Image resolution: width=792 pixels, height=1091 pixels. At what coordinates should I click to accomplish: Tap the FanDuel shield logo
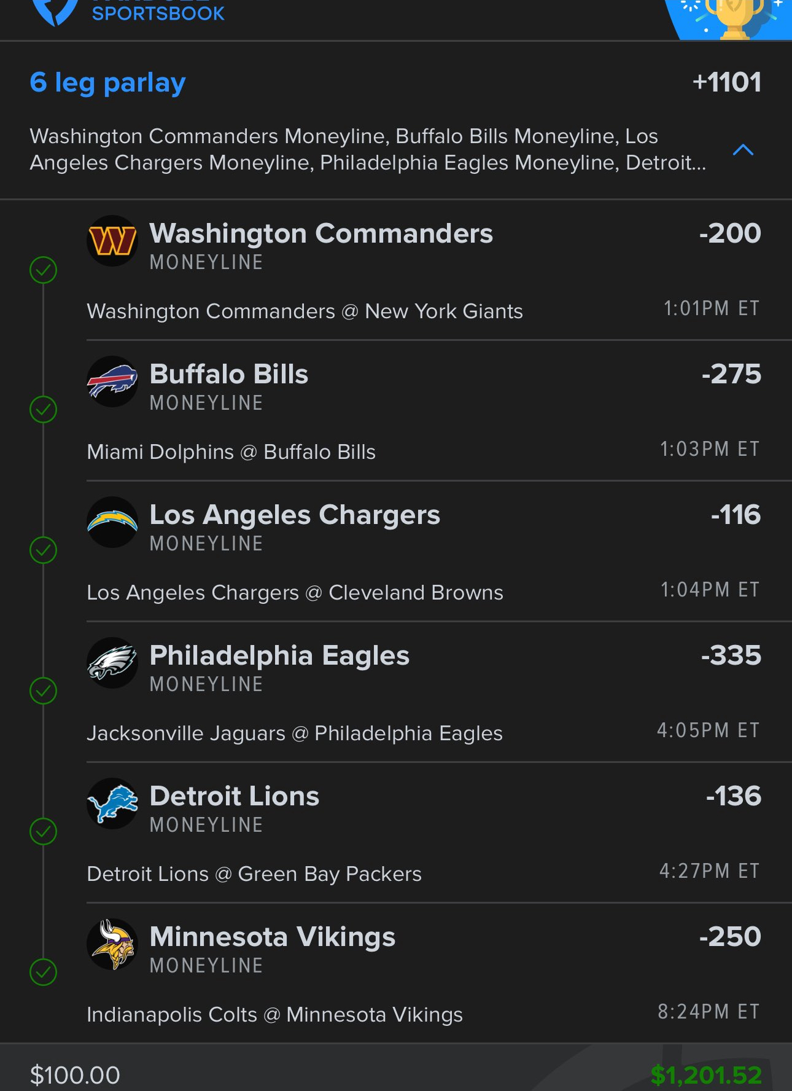pyautogui.click(x=55, y=11)
